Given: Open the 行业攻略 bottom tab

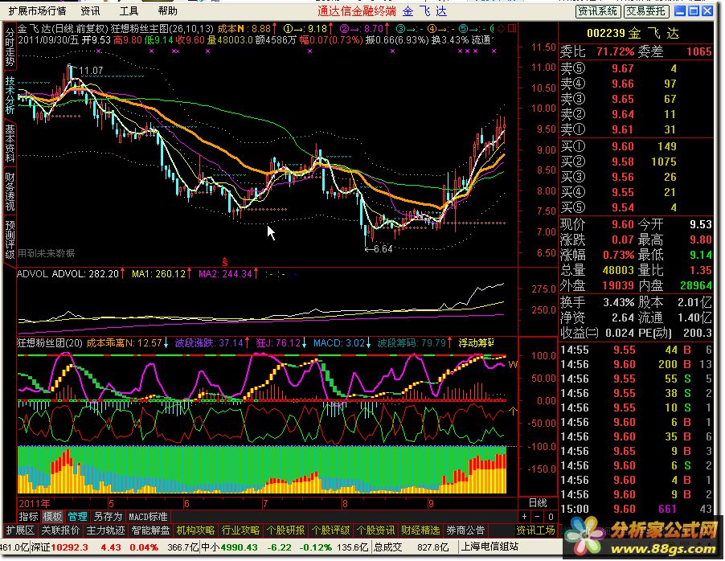Looking at the screenshot, I should (240, 530).
